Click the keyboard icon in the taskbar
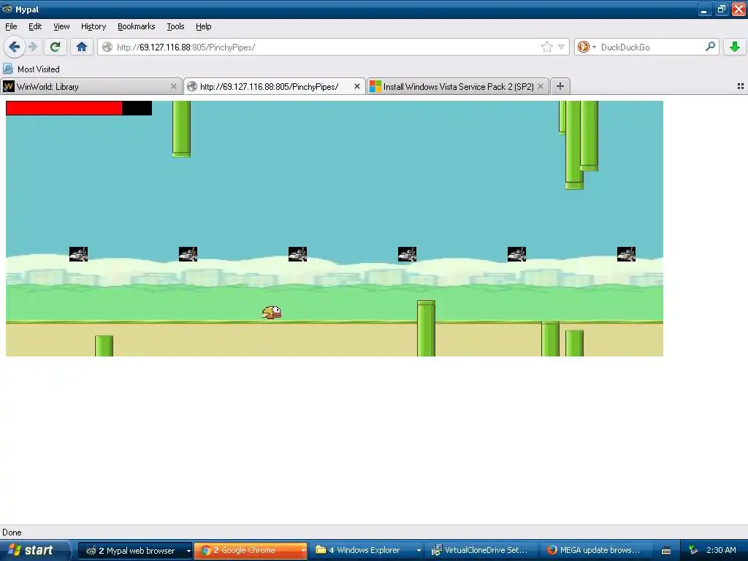This screenshot has height=561, width=748. 666,551
